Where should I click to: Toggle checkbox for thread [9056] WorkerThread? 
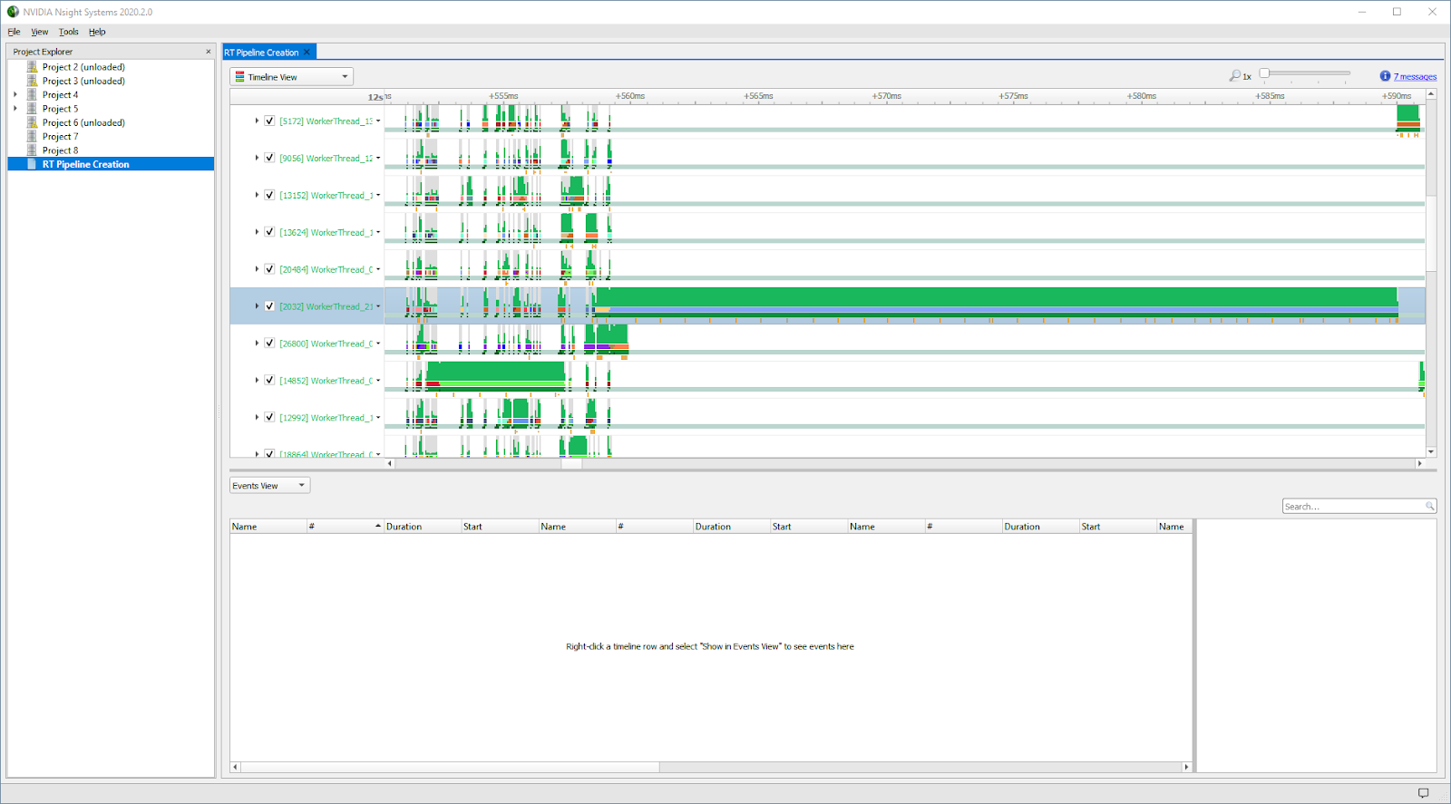(269, 158)
